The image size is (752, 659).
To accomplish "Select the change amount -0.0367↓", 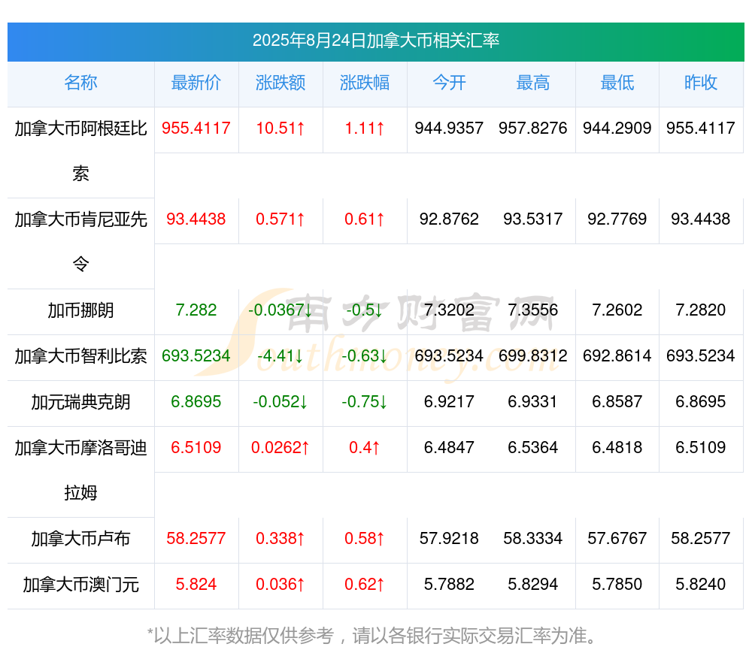I will pyautogui.click(x=280, y=310).
